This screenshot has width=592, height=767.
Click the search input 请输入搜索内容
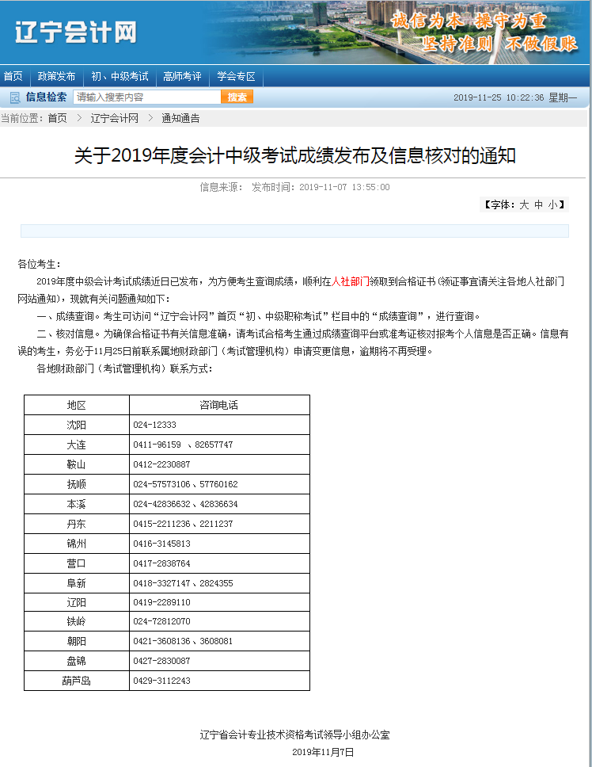coord(147,97)
